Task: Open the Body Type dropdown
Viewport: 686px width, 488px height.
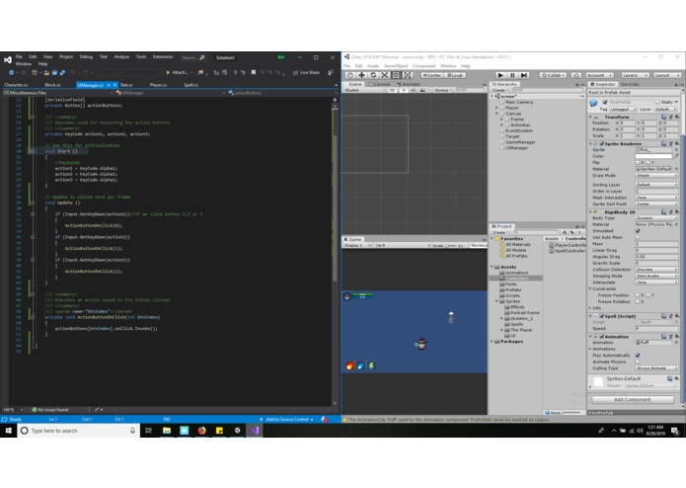Action: tap(656, 218)
